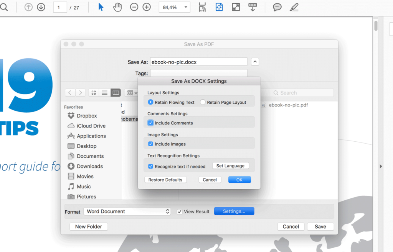
Task: Select the Retain Page Layout radio button
Action: point(203,102)
